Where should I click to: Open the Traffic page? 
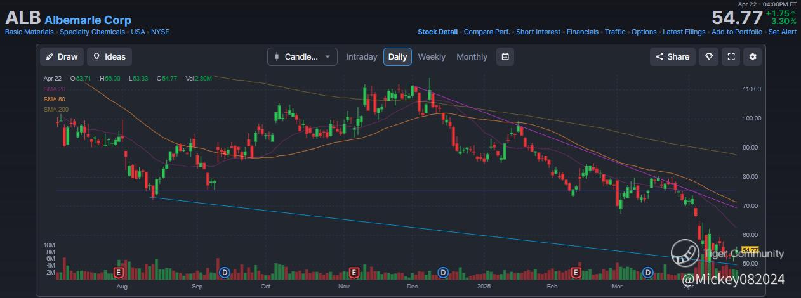615,32
